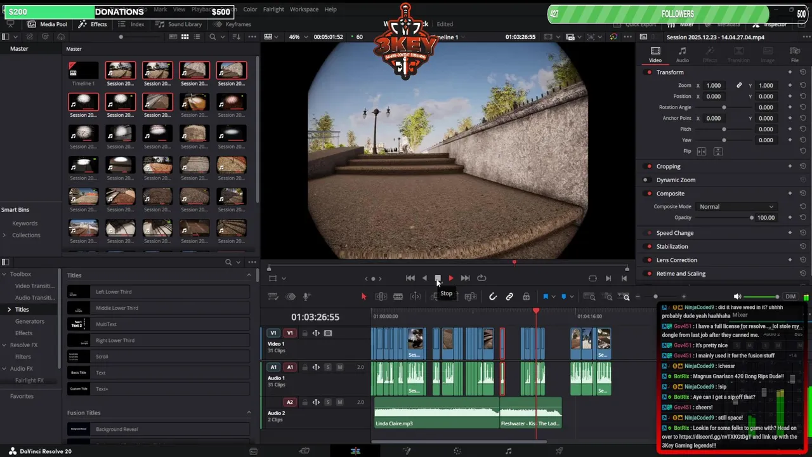Click the voiceover microphone icon in toolbar
The image size is (812, 457).
click(x=306, y=296)
